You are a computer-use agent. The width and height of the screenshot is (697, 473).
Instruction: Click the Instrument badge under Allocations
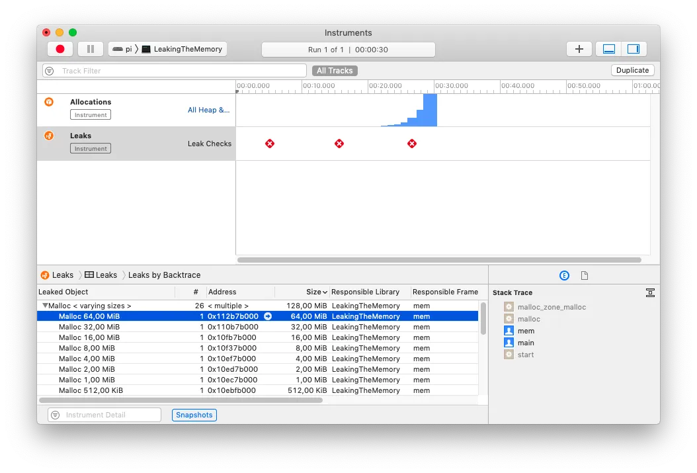(x=91, y=114)
